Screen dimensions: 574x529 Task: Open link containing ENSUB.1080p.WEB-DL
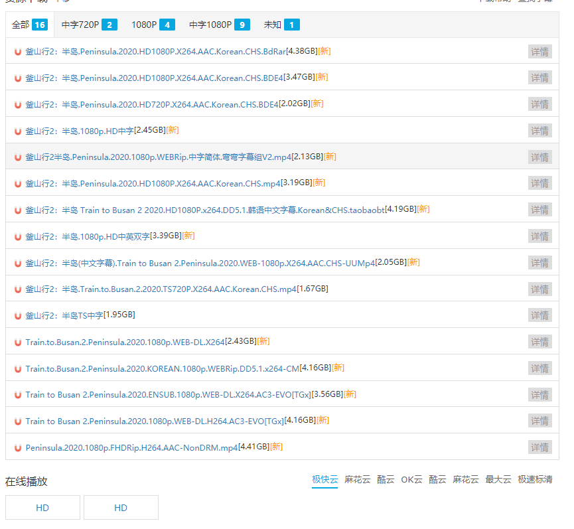click(x=169, y=395)
